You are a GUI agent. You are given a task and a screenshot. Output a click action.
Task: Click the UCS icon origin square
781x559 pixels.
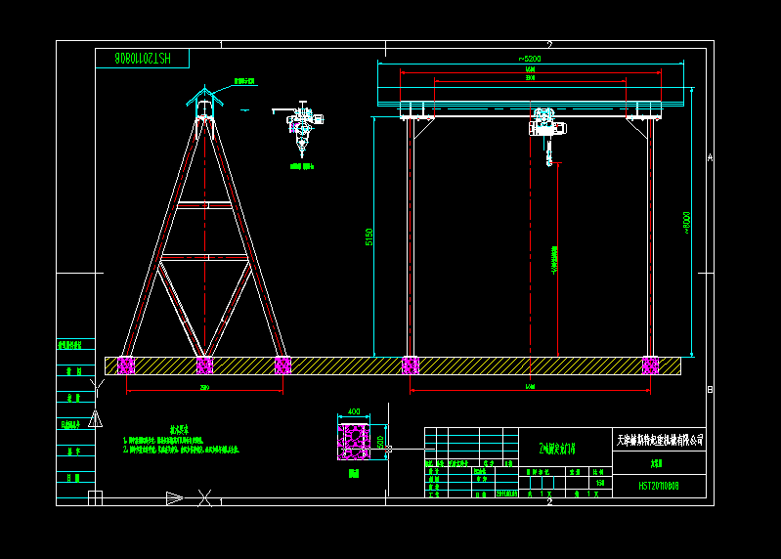(95, 497)
